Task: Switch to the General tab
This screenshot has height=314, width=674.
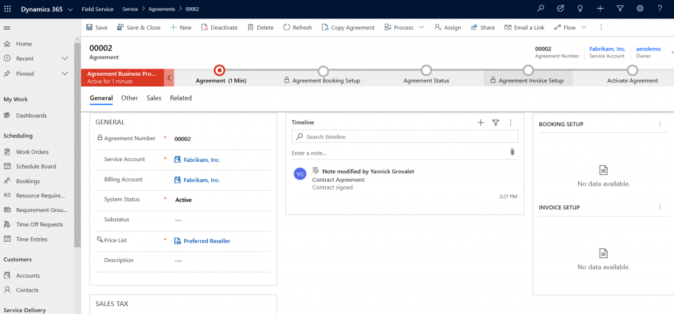Action: point(101,98)
